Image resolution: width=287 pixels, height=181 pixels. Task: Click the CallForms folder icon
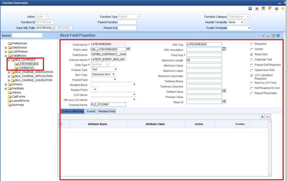click(x=10, y=97)
